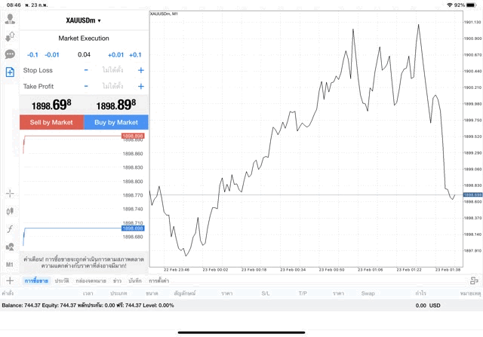The image size is (483, 337).
Task: Increase Take Profit with plus
Action: 141,87
